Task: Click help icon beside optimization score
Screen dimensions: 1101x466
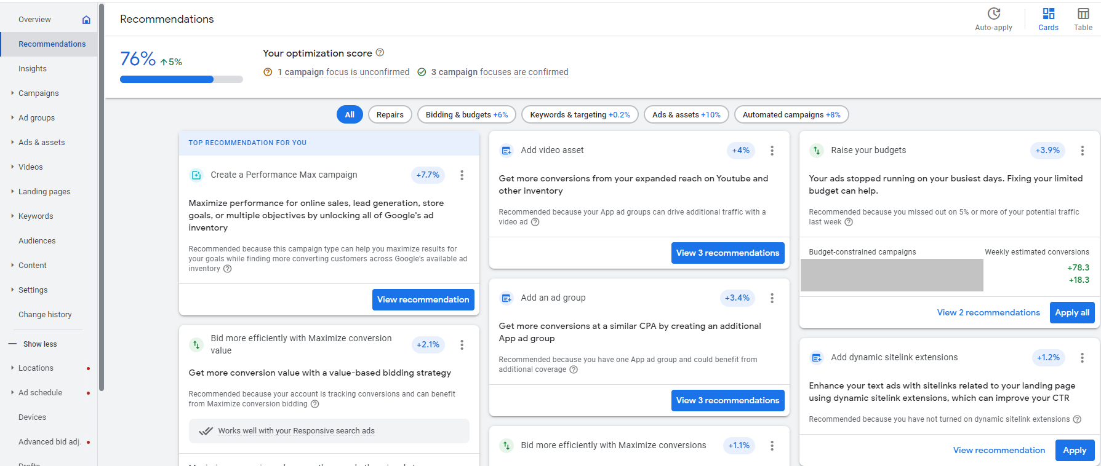Action: click(380, 53)
